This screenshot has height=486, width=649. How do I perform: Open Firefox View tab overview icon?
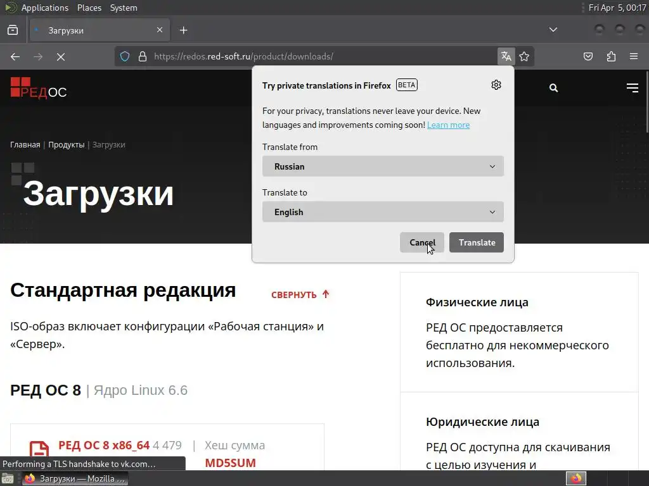pos(13,30)
